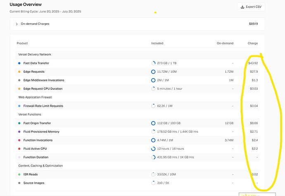Viewport: 285px width, 196px height.
Task: Click the Usage Overview heading
Action: pos(26,5)
